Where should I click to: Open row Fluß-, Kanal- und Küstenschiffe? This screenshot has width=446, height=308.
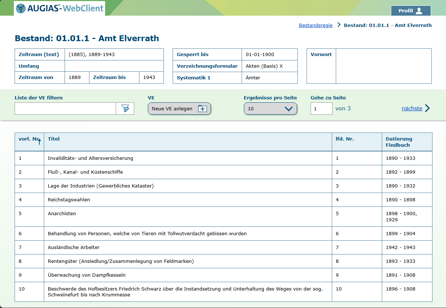[x=223, y=172]
